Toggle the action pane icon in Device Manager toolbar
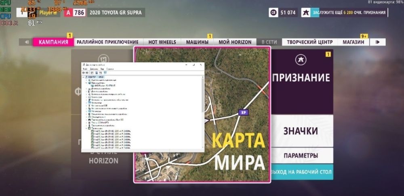 101,73
